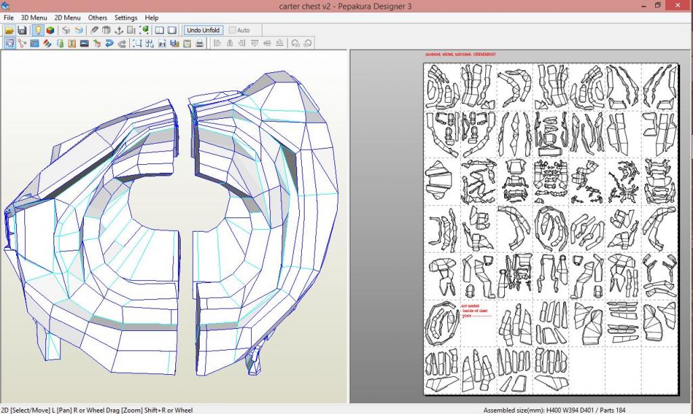Click the align left icon
The image size is (693, 414).
coord(217,43)
